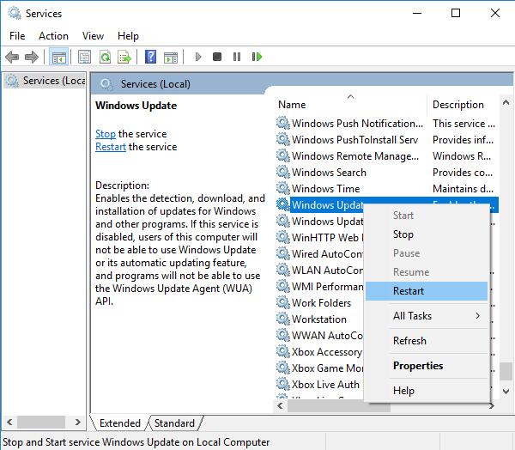This screenshot has width=515, height=450.
Task: Click console tree pane scroll-right arrow
Action: (x=77, y=422)
